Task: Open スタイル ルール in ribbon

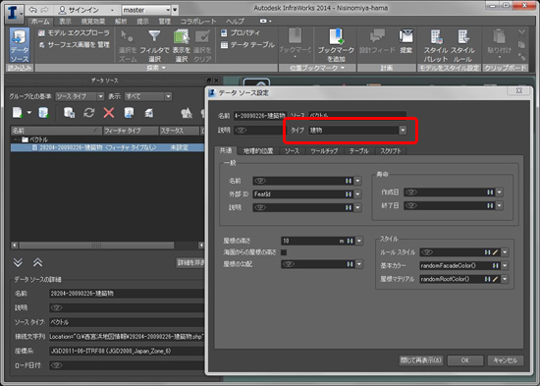Action: pyautogui.click(x=462, y=45)
